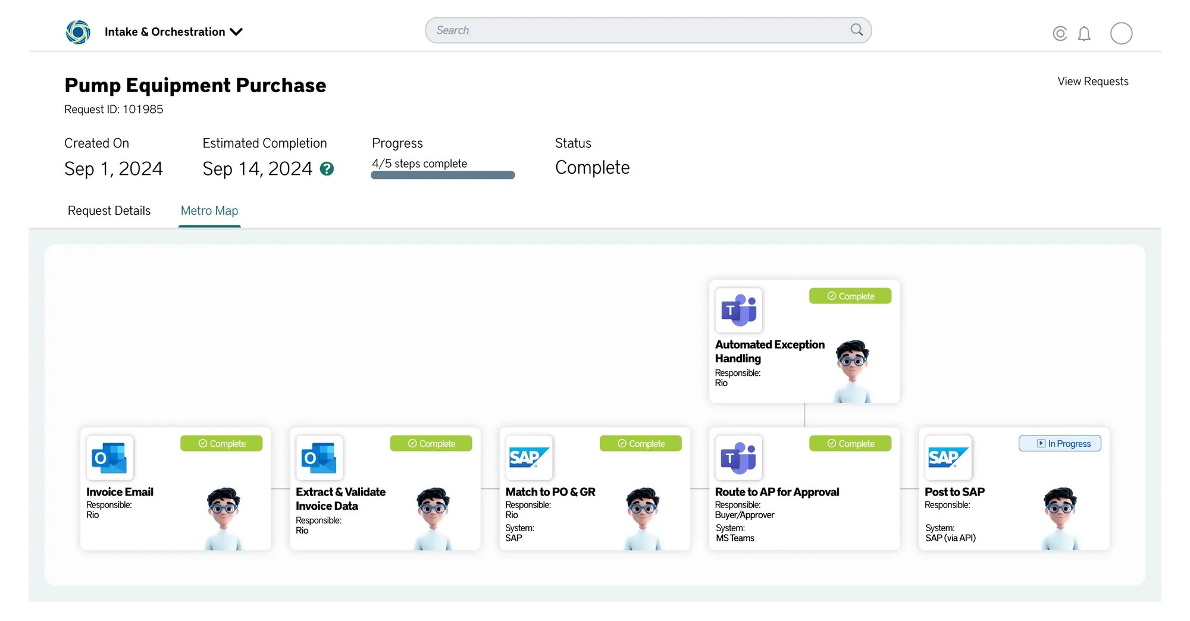Toggle the Complete badge on Automated Exception Handling
The height and width of the screenshot is (621, 1190).
(850, 296)
